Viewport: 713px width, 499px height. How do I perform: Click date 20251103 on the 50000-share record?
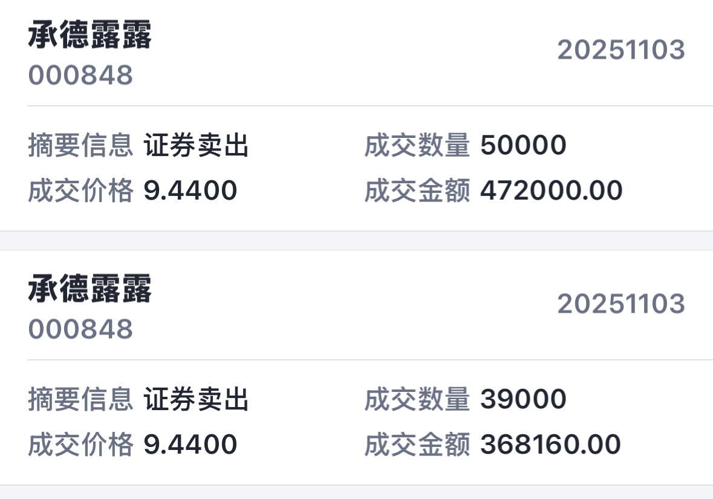point(621,50)
